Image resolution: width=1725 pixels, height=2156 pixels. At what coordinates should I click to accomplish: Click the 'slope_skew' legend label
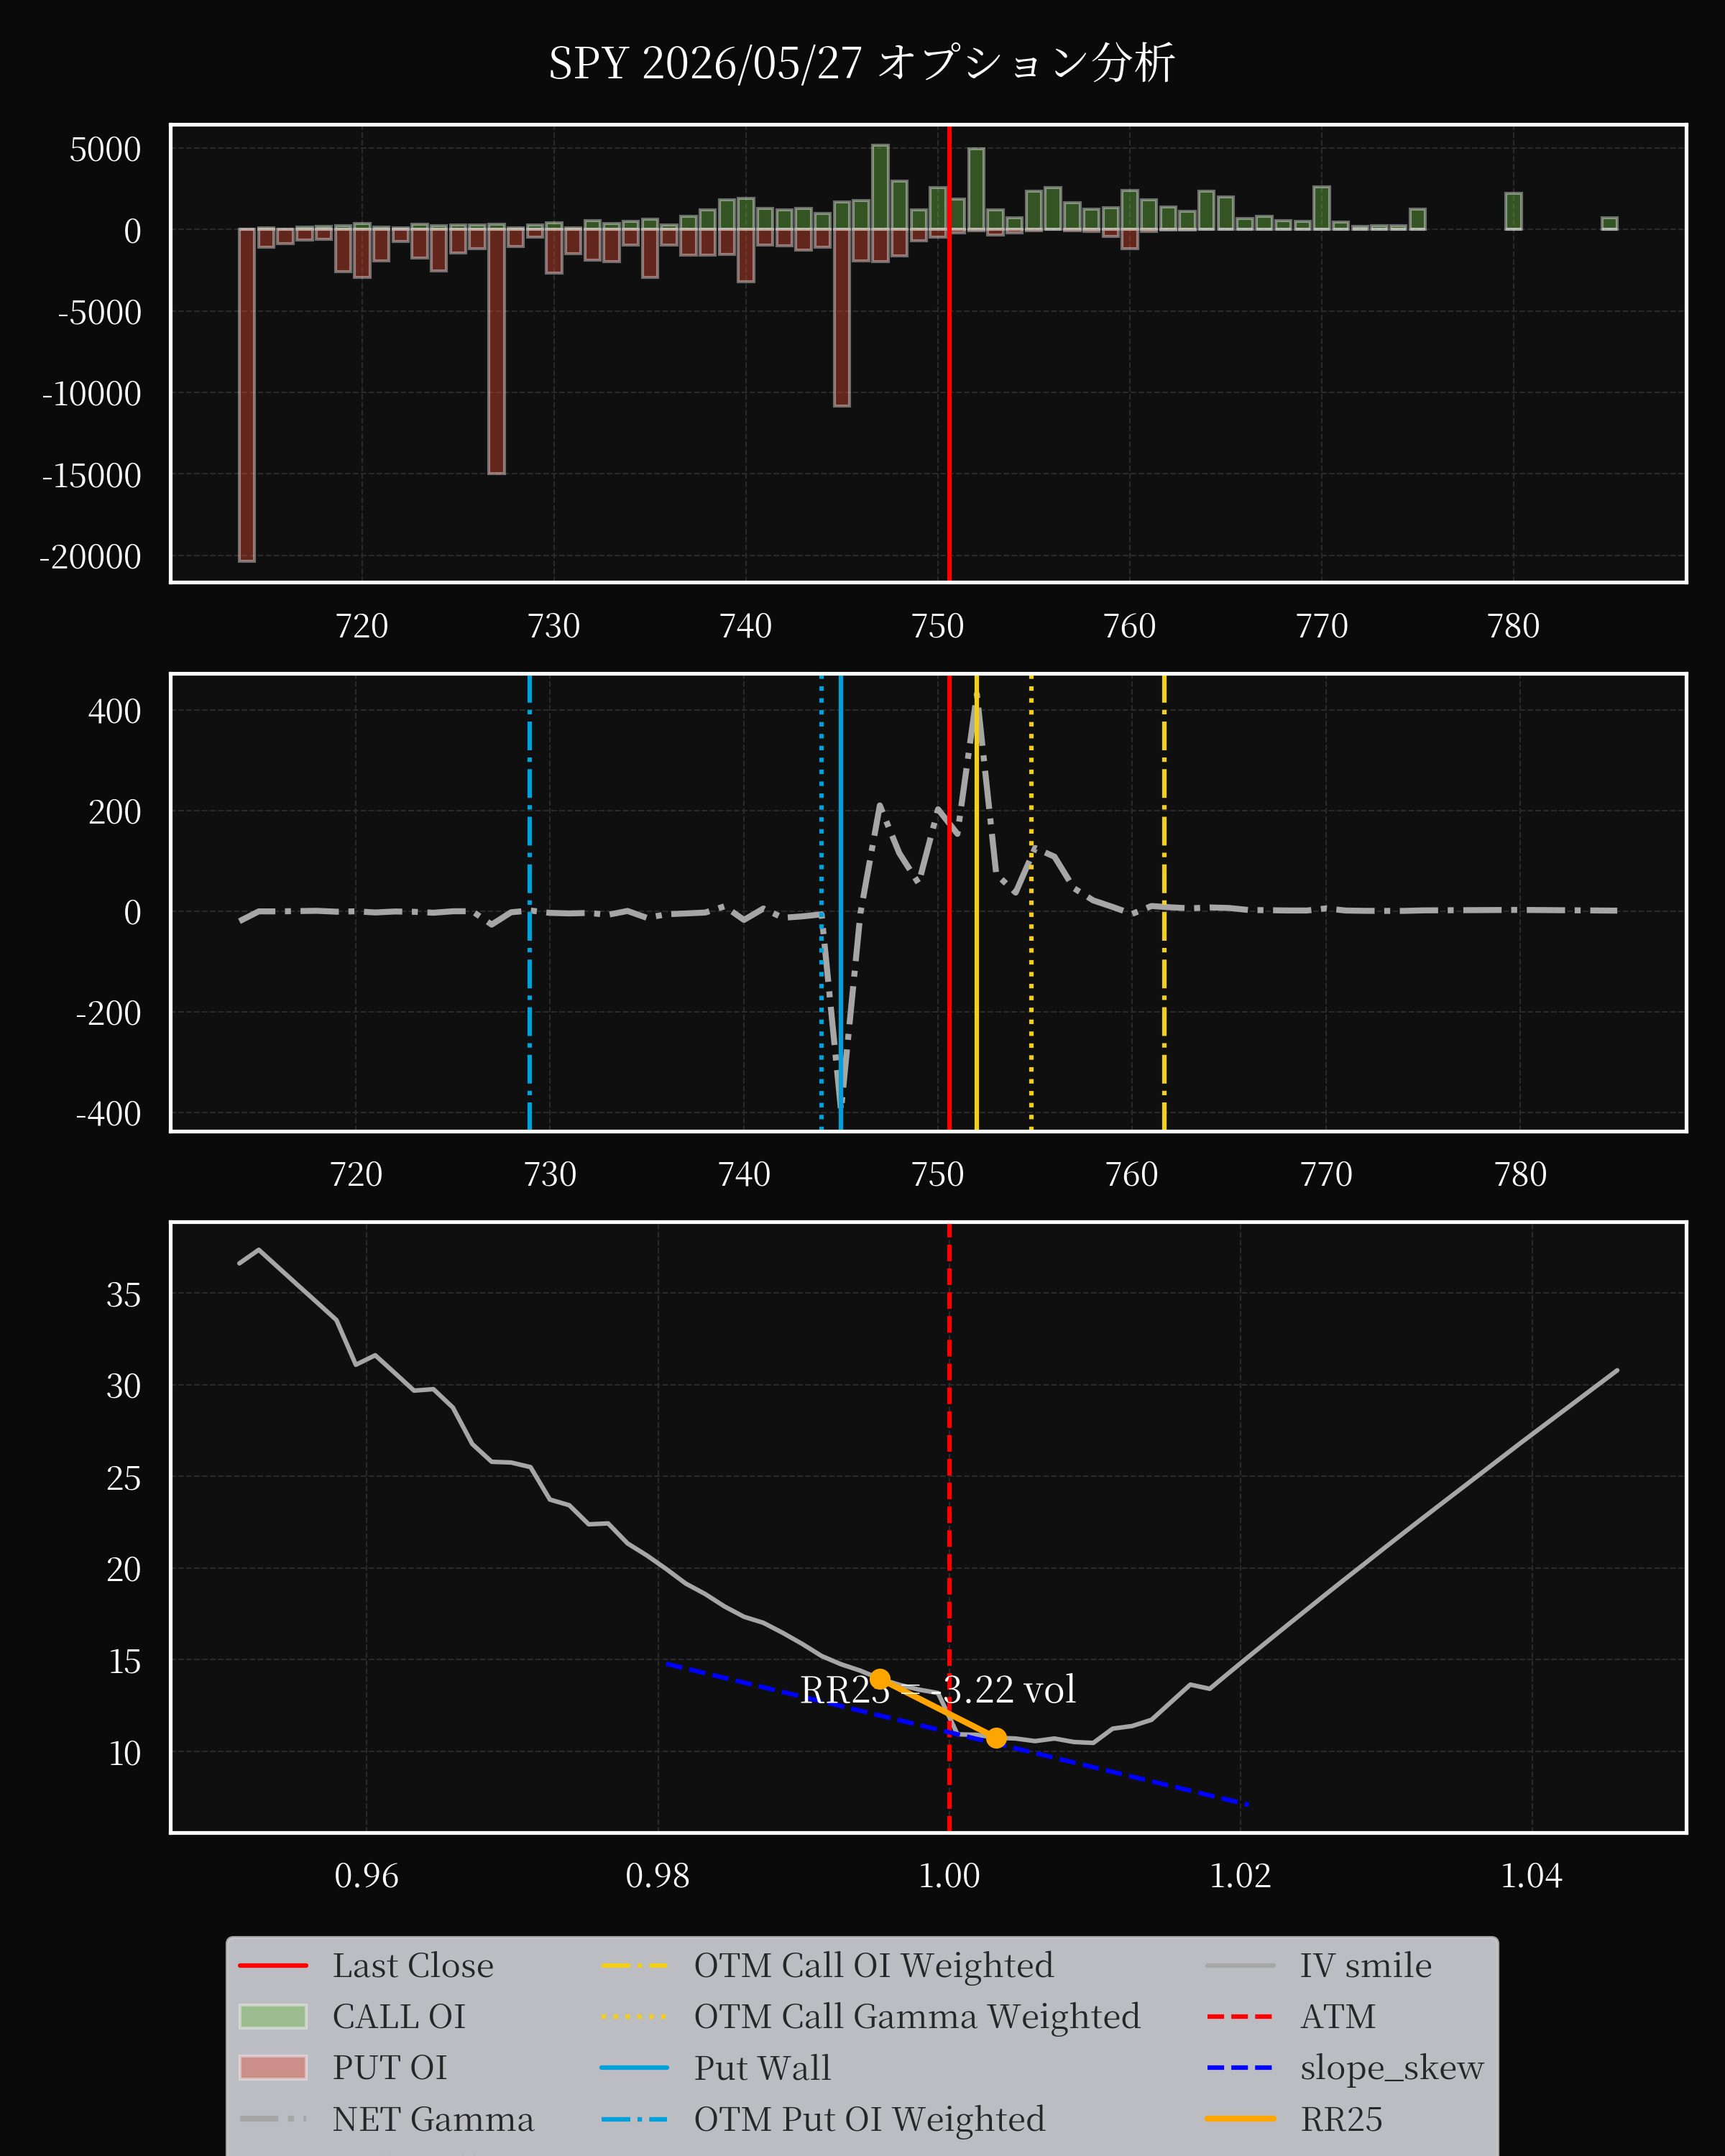pos(1392,2068)
